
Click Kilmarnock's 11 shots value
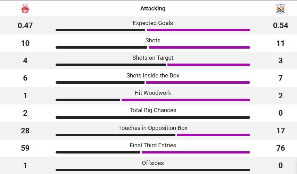point(280,43)
